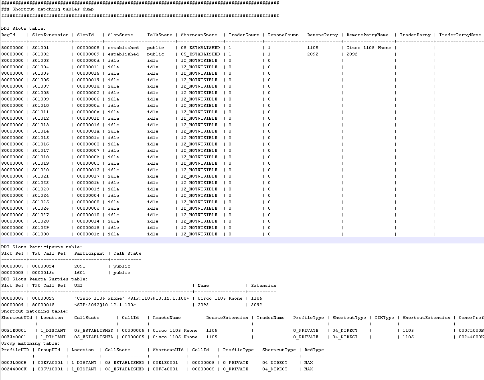Click slot extension '501307'

[x=41, y=86]
